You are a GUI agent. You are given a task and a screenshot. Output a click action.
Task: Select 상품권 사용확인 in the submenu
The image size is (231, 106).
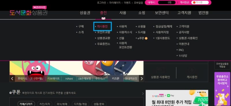[x=188, y=38]
